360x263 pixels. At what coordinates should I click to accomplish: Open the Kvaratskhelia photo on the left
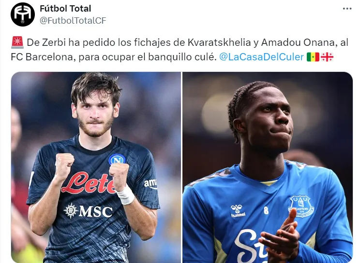(96, 167)
